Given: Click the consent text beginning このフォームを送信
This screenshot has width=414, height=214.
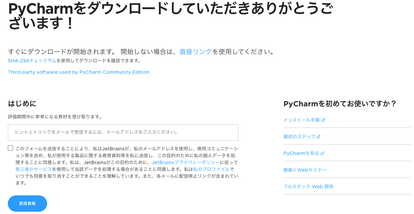Looking at the screenshot, I should (127, 166).
